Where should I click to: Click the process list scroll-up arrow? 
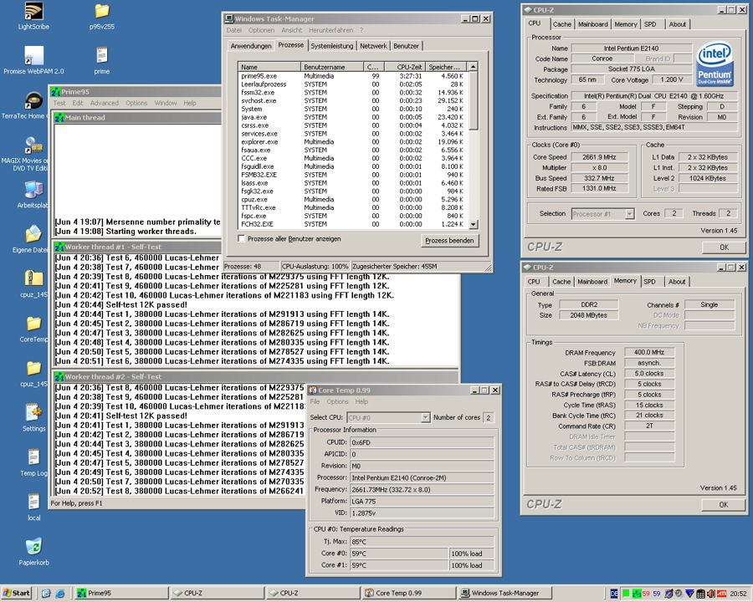473,67
